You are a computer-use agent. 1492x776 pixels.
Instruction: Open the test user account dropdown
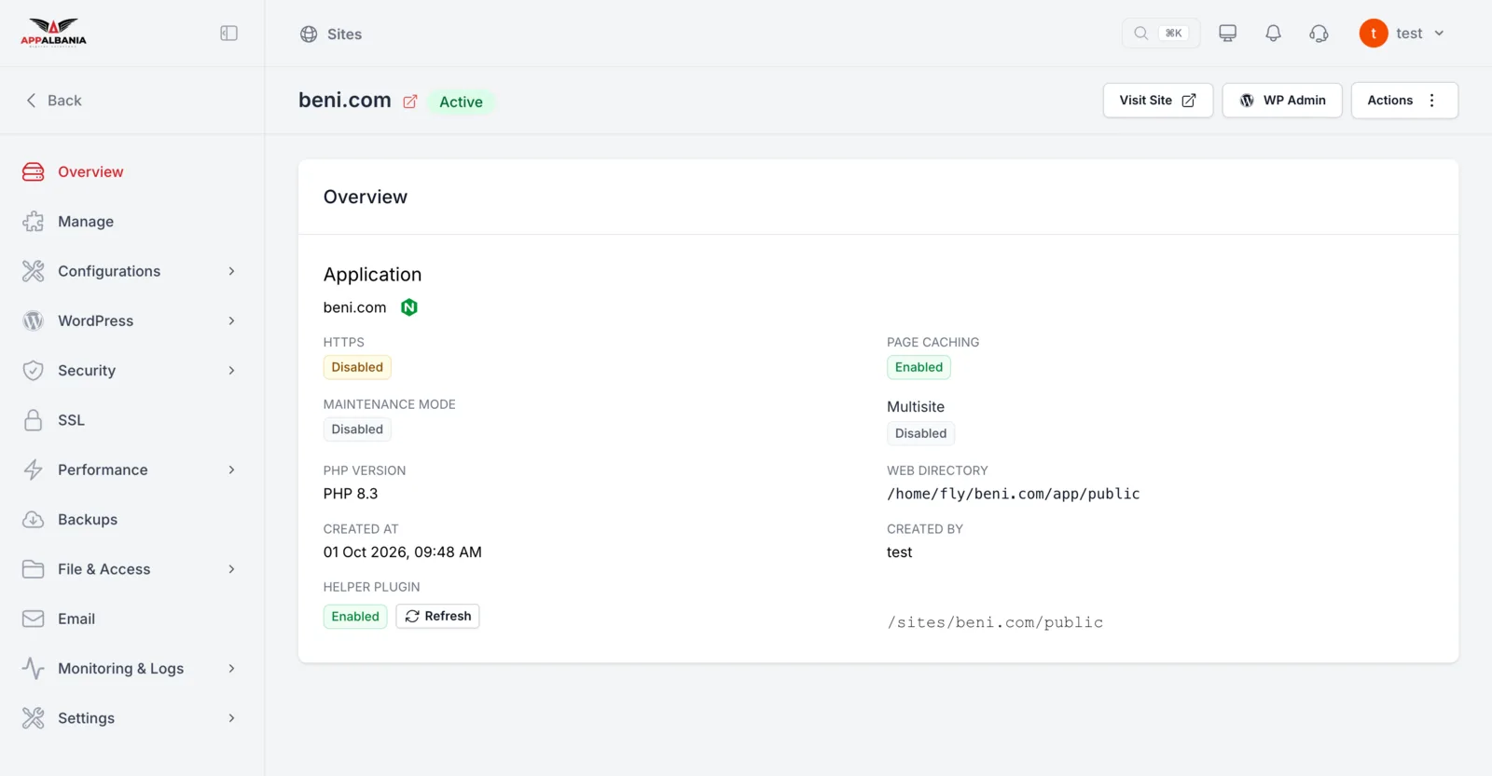tap(1402, 34)
